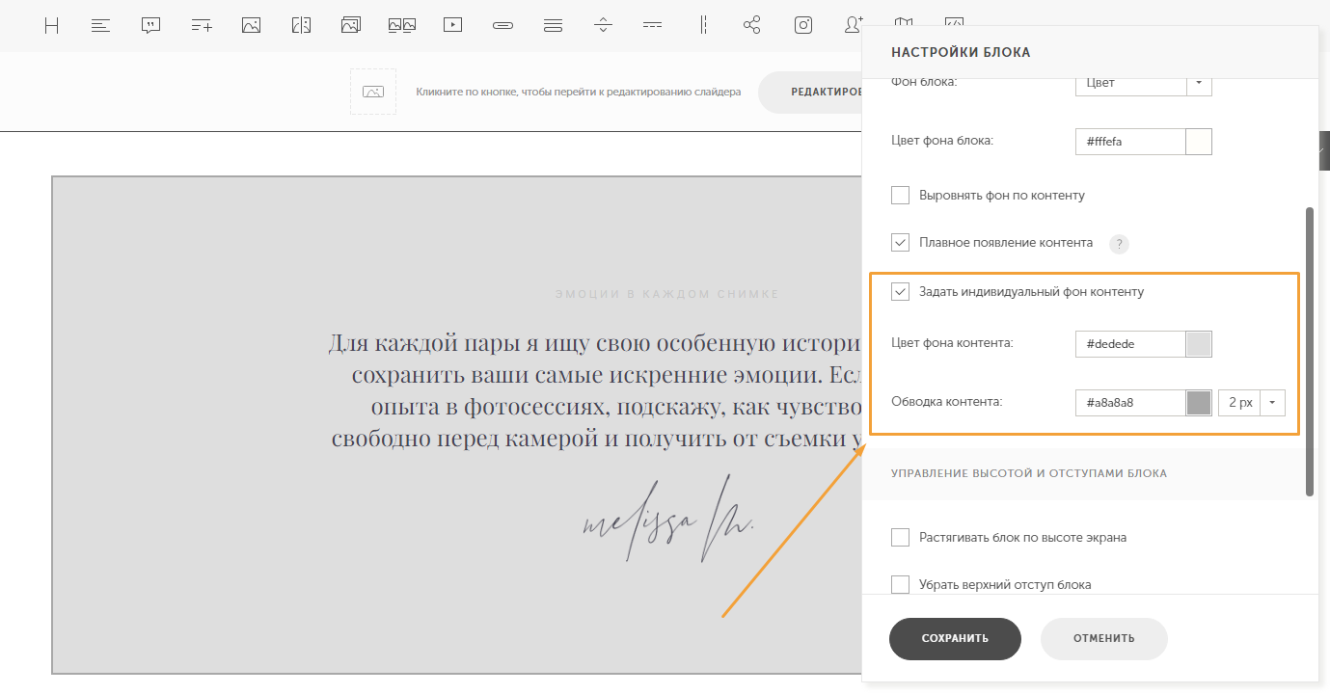This screenshot has height=694, width=1330.
Task: Insert a two-column split block
Action: [301, 26]
